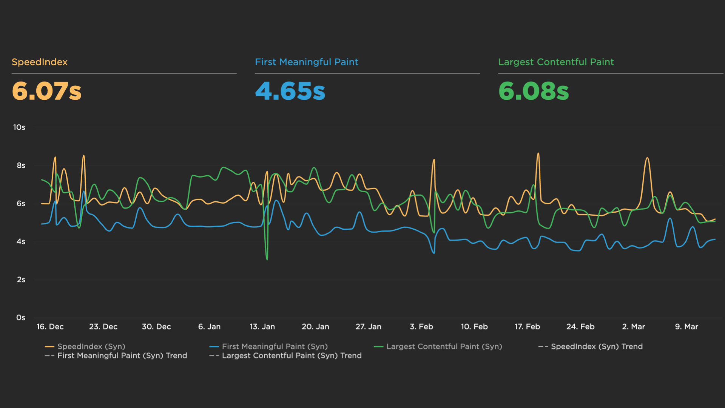Toggle First Meaningful Paint (Syn) Trend legend
The image size is (725, 408).
(x=122, y=355)
